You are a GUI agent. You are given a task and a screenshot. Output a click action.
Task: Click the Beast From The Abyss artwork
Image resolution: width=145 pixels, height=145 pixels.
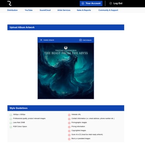[x=66, y=71]
